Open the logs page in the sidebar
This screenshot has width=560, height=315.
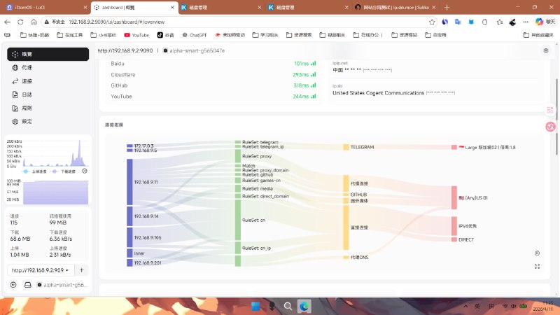[x=48, y=94]
